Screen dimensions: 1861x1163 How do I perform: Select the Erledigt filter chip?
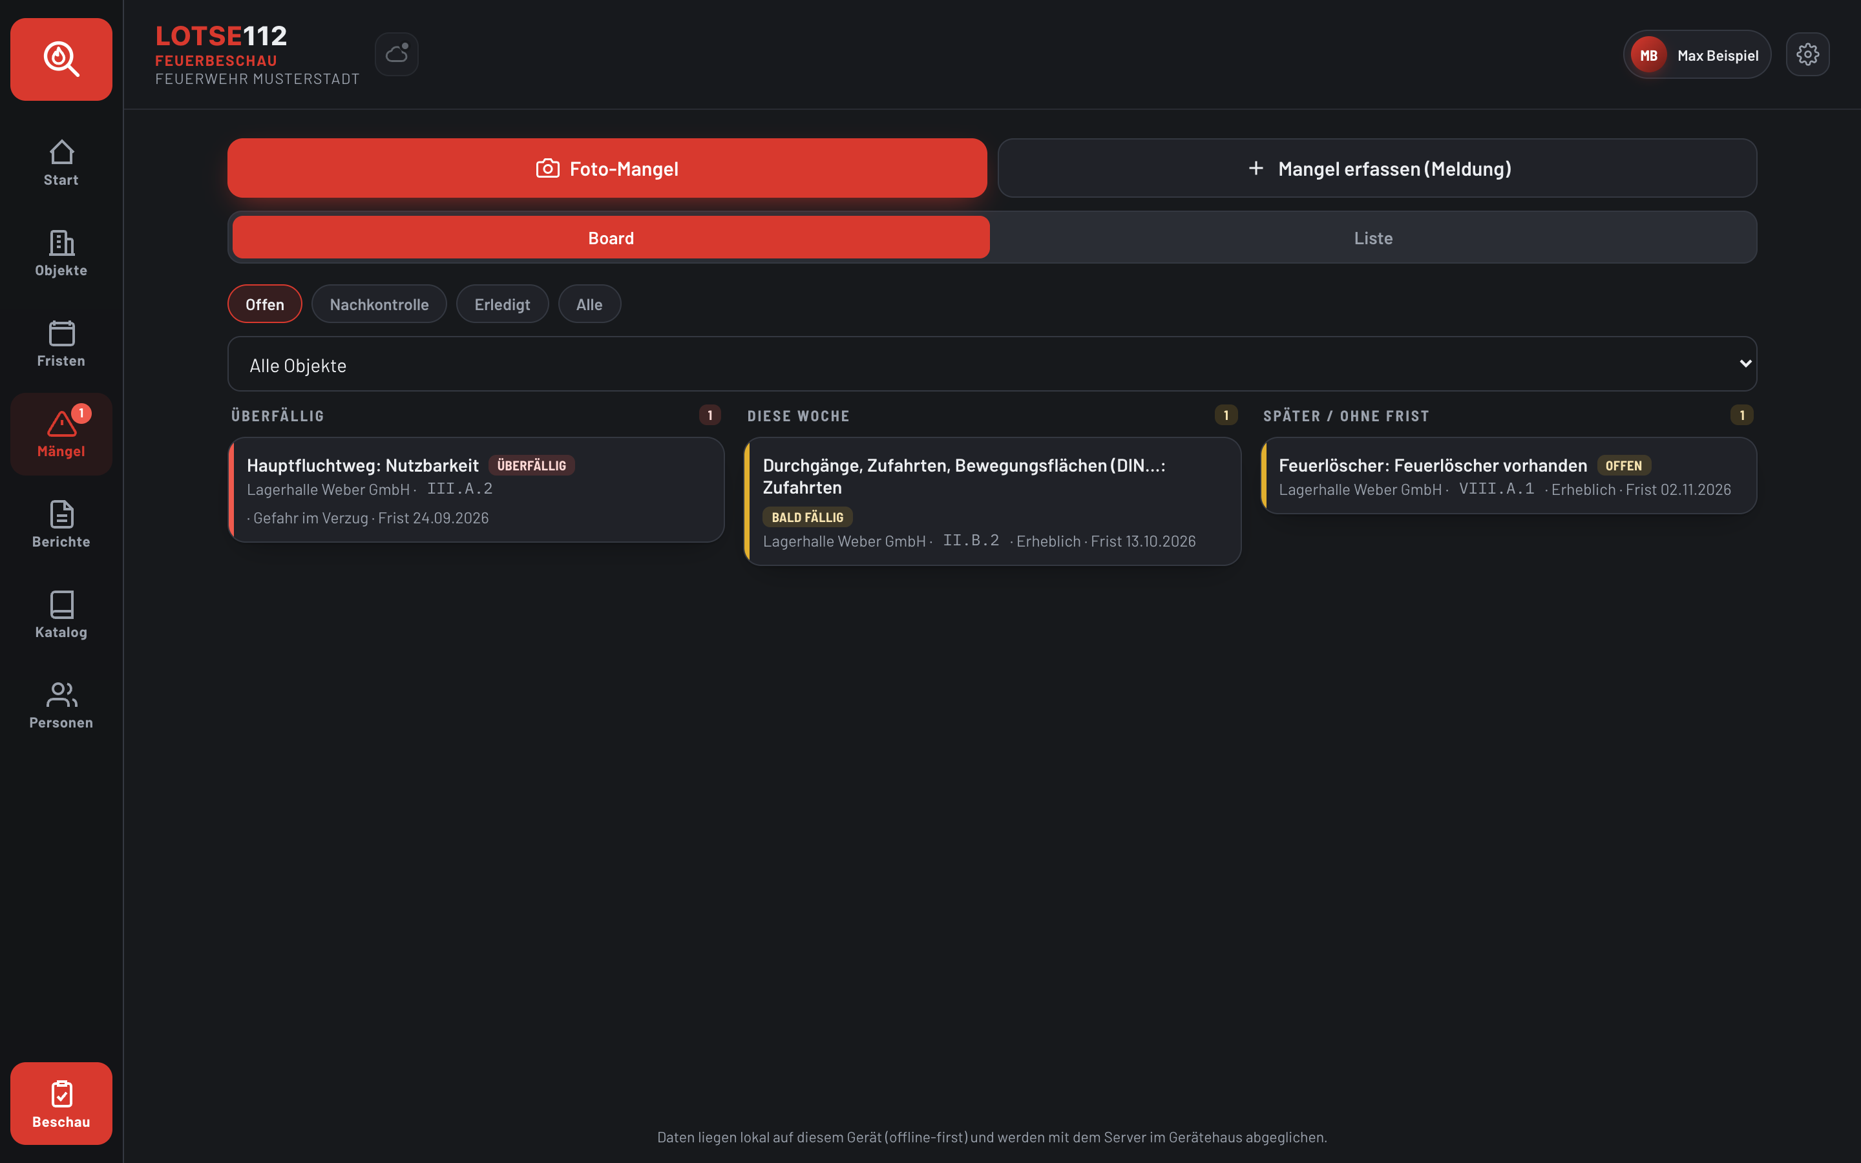tap(502, 304)
